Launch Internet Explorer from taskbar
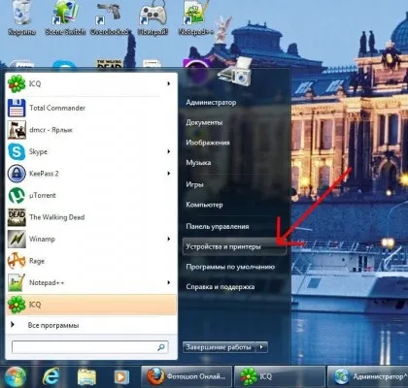Viewport: 408px width, 388px height. click(x=51, y=377)
